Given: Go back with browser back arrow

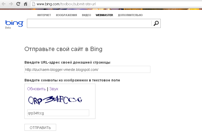Looking at the screenshot, I should (4, 4).
